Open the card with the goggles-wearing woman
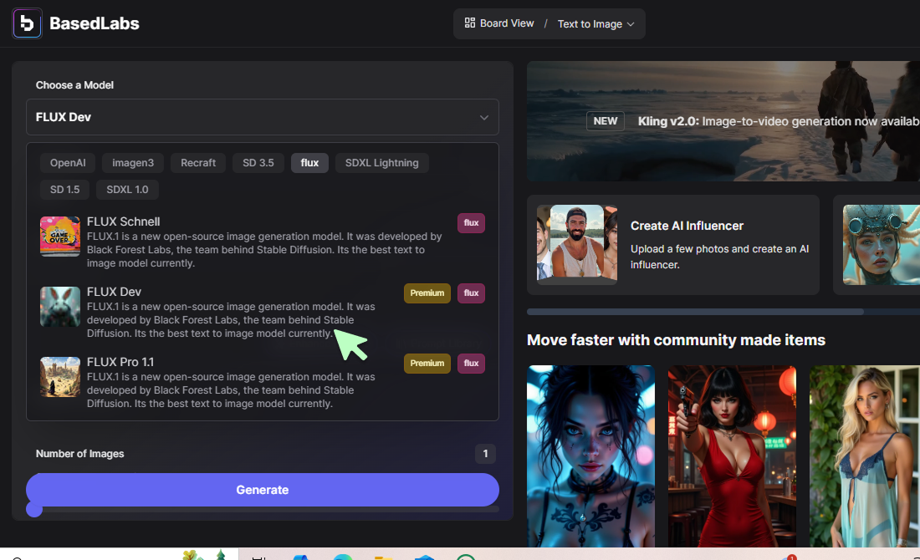This screenshot has width=920, height=560. point(877,245)
